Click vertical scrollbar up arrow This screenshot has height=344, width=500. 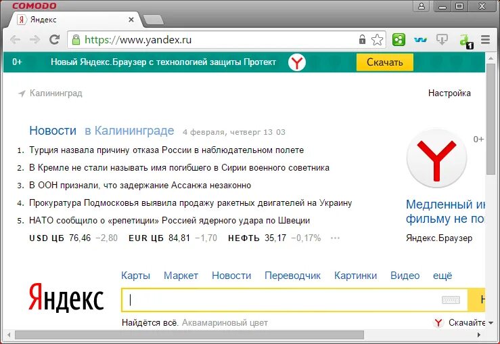coord(491,58)
